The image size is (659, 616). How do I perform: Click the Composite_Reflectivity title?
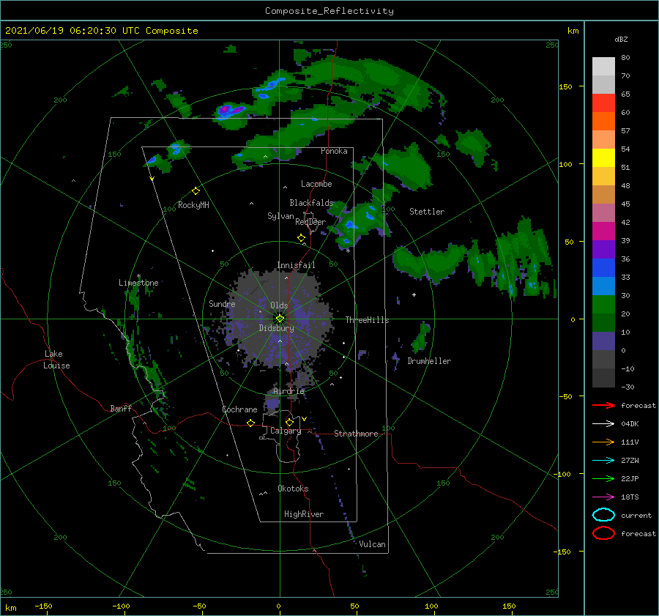pos(329,11)
